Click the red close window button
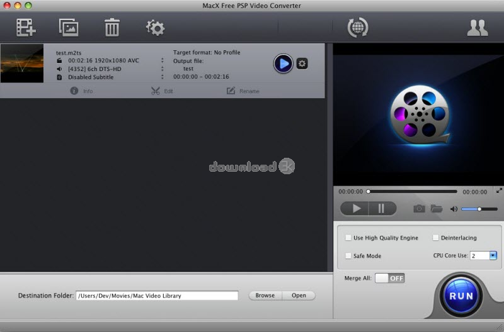Image resolution: width=504 pixels, height=332 pixels. 7,6
